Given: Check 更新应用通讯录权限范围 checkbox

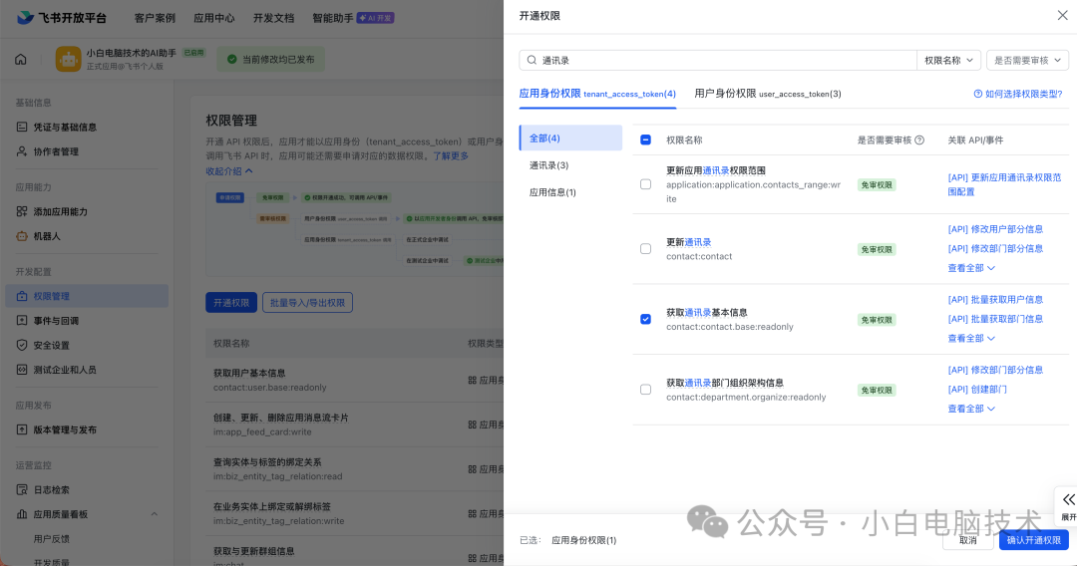Looking at the screenshot, I should tap(645, 184).
